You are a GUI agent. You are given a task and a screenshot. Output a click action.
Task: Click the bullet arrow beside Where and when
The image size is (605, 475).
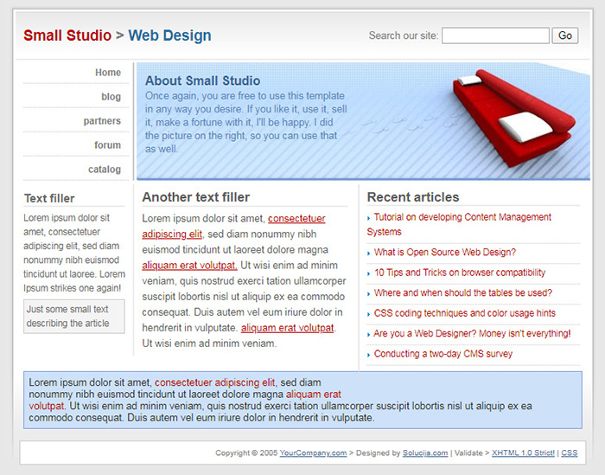coord(369,294)
